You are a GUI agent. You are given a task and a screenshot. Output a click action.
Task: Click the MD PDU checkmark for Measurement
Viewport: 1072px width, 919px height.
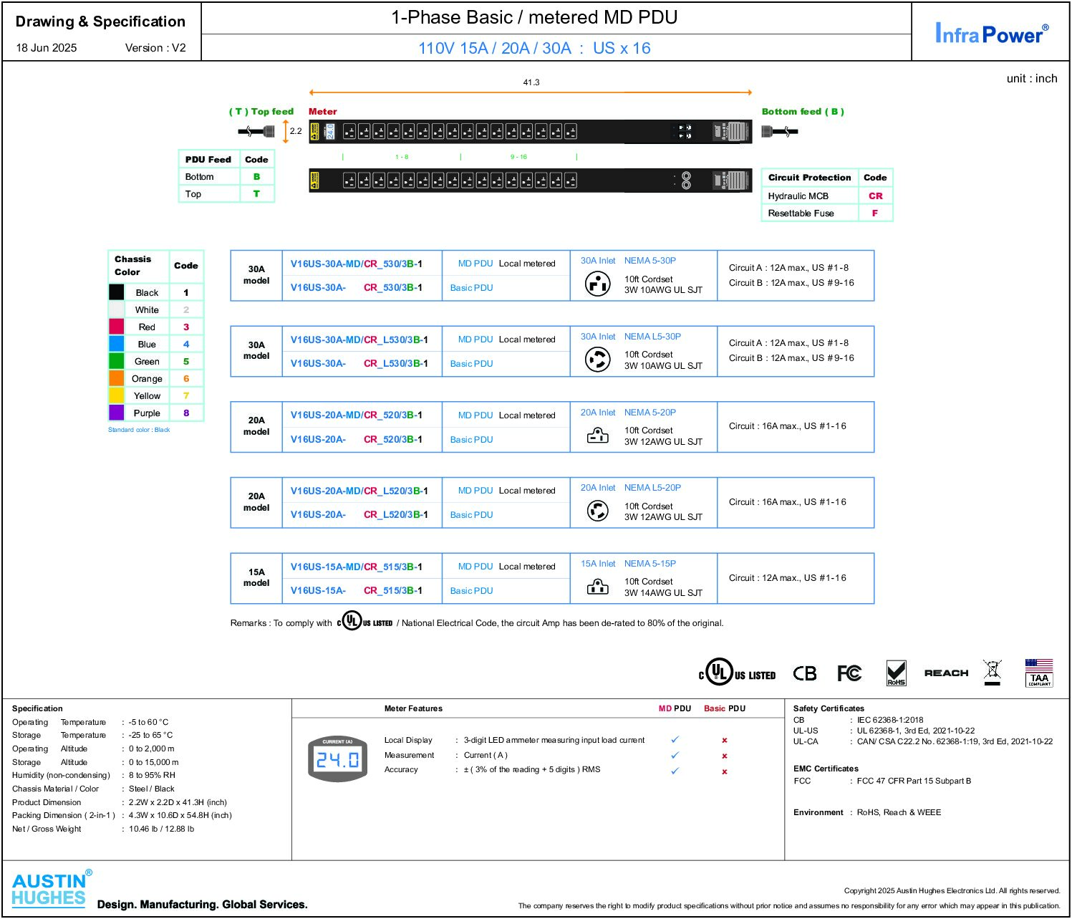pos(675,755)
